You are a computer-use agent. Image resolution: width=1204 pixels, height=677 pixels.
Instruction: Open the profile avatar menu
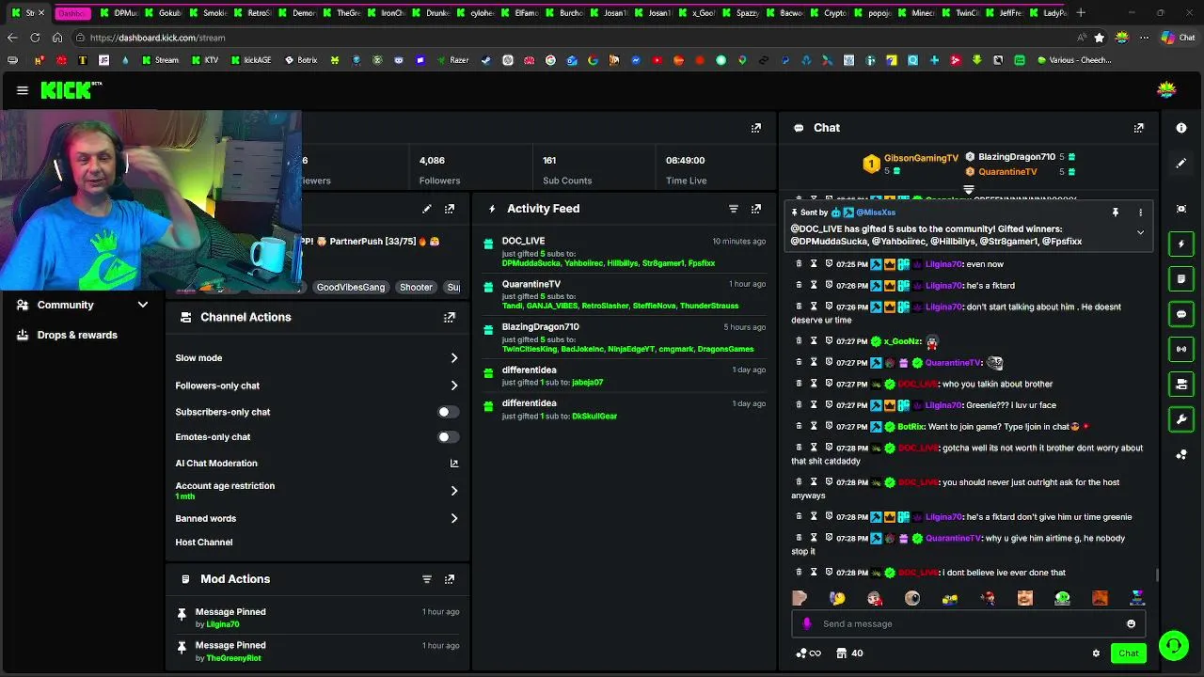(1166, 90)
